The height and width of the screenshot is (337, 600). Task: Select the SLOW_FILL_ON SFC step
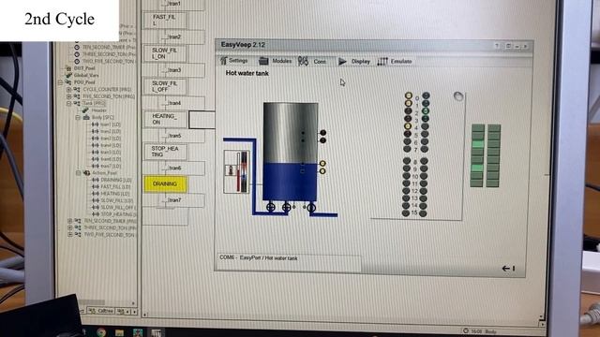coord(164,53)
